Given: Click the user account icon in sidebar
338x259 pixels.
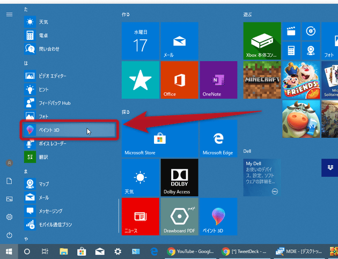Looking at the screenshot, I should (x=9, y=163).
